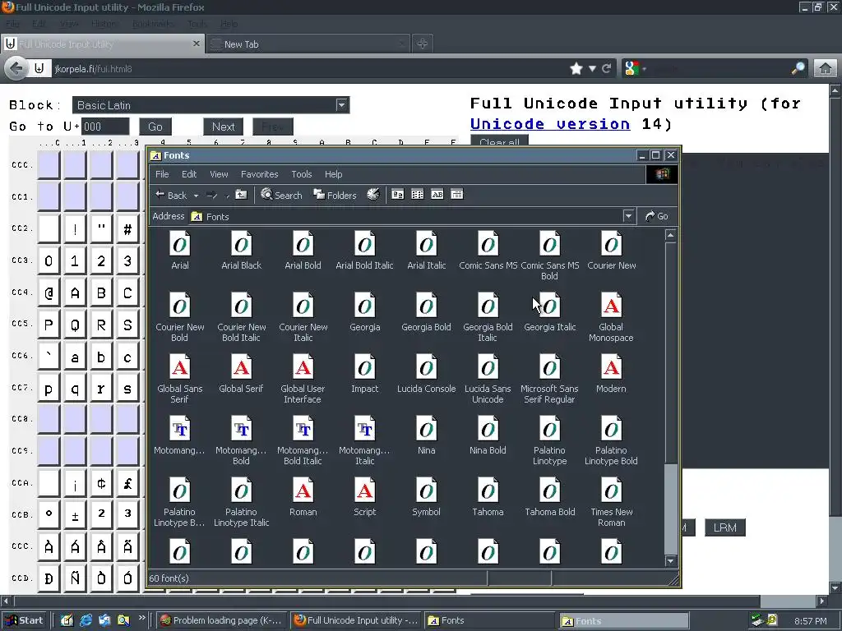Click the LRM button

coord(725,527)
